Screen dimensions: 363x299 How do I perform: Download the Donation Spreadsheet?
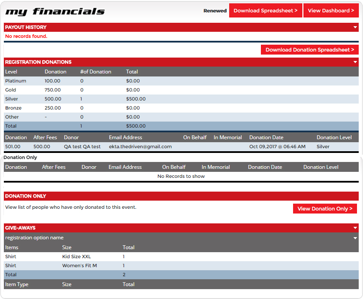309,50
